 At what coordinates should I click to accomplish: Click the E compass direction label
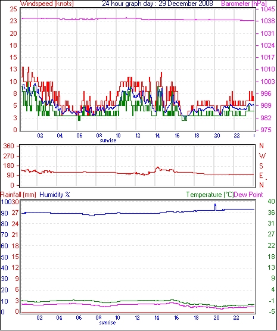coord(262,176)
